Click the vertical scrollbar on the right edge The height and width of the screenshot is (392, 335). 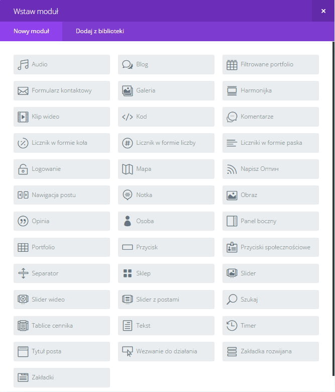333,201
